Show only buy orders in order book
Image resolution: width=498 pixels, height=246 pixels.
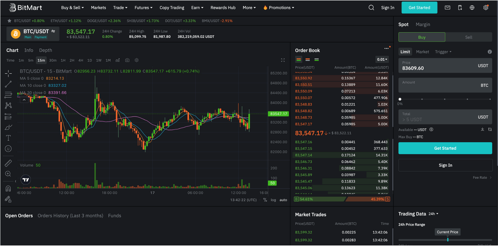click(316, 60)
